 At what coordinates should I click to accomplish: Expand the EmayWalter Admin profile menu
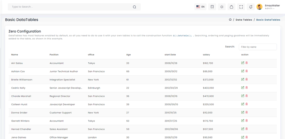pyautogui.click(x=270, y=7)
